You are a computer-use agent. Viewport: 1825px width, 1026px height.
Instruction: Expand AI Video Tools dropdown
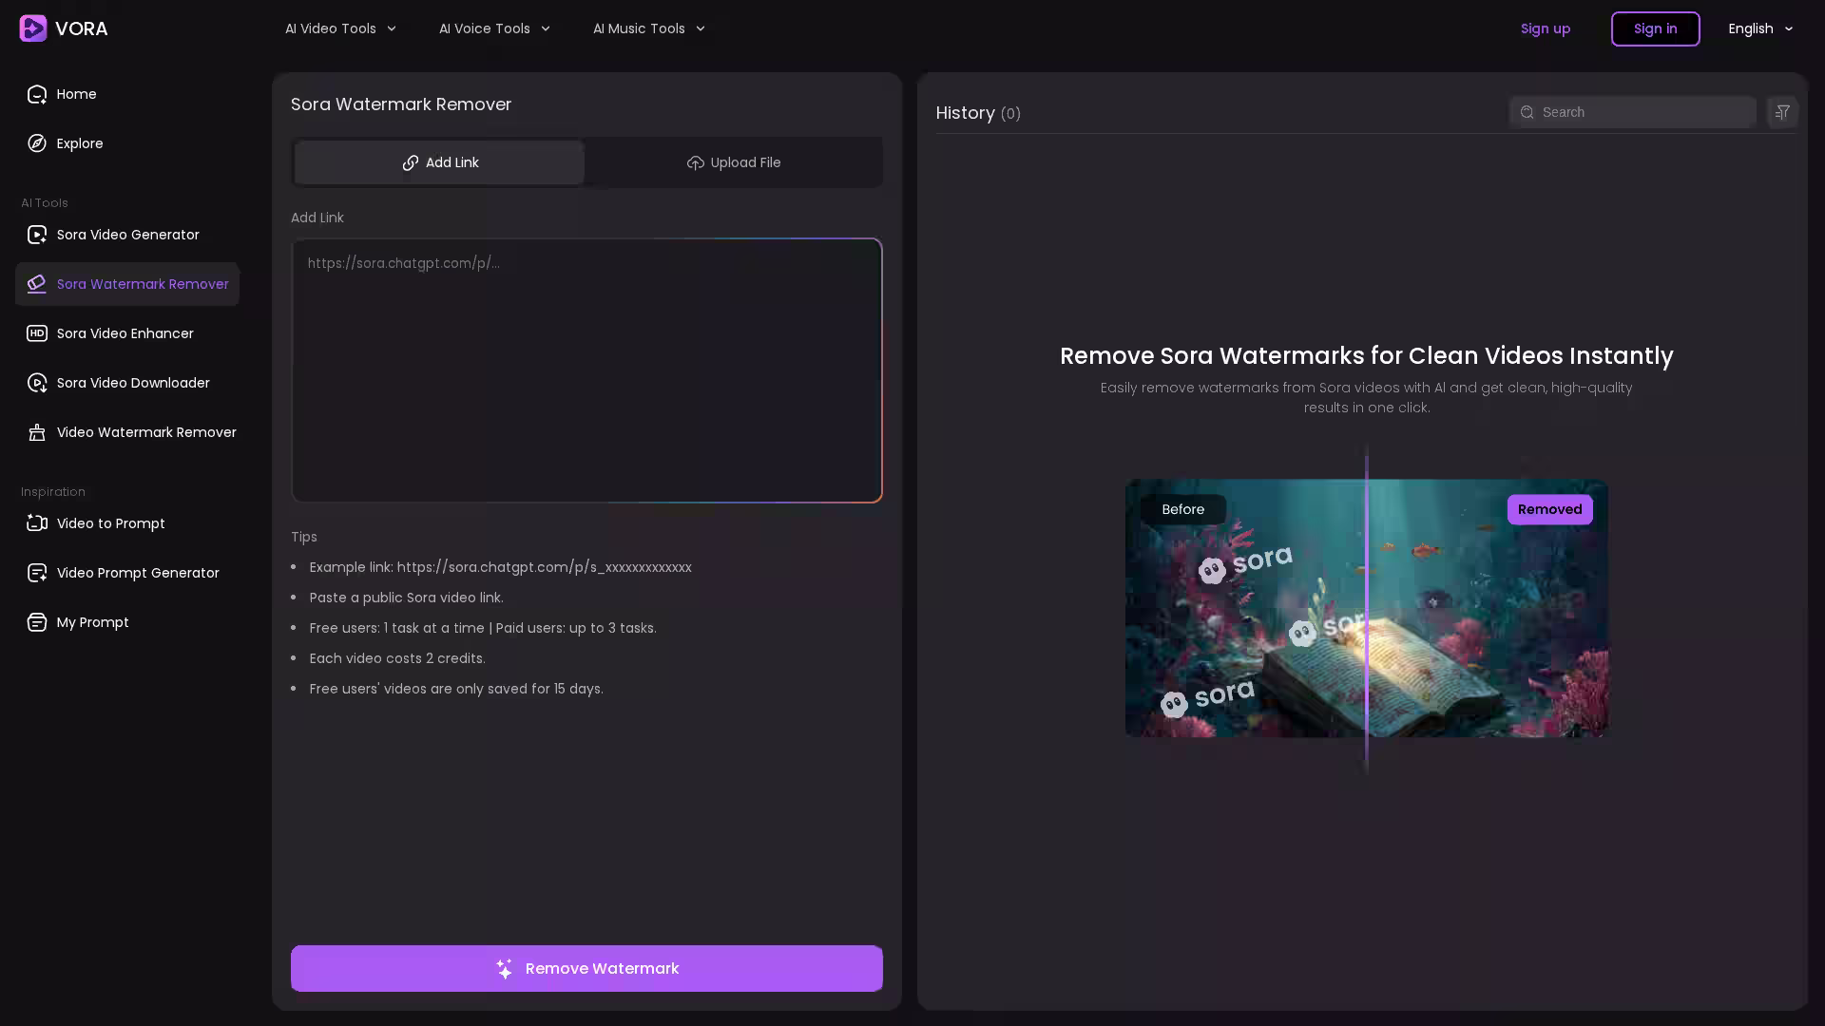tap(340, 28)
